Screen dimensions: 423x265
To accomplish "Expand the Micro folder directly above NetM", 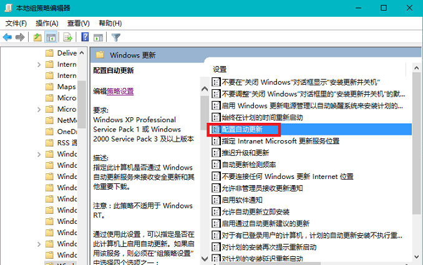I will pyautogui.click(x=39, y=109).
